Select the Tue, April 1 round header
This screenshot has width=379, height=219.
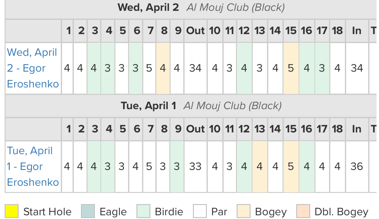pyautogui.click(x=201, y=106)
